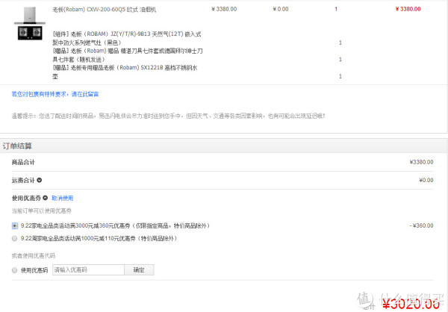This screenshot has width=448, height=312.
Task: Click the 订单结算 section header
Action: coord(17,146)
